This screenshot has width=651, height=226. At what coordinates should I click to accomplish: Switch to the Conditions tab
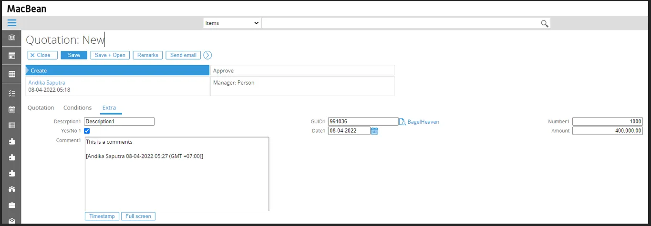[77, 108]
